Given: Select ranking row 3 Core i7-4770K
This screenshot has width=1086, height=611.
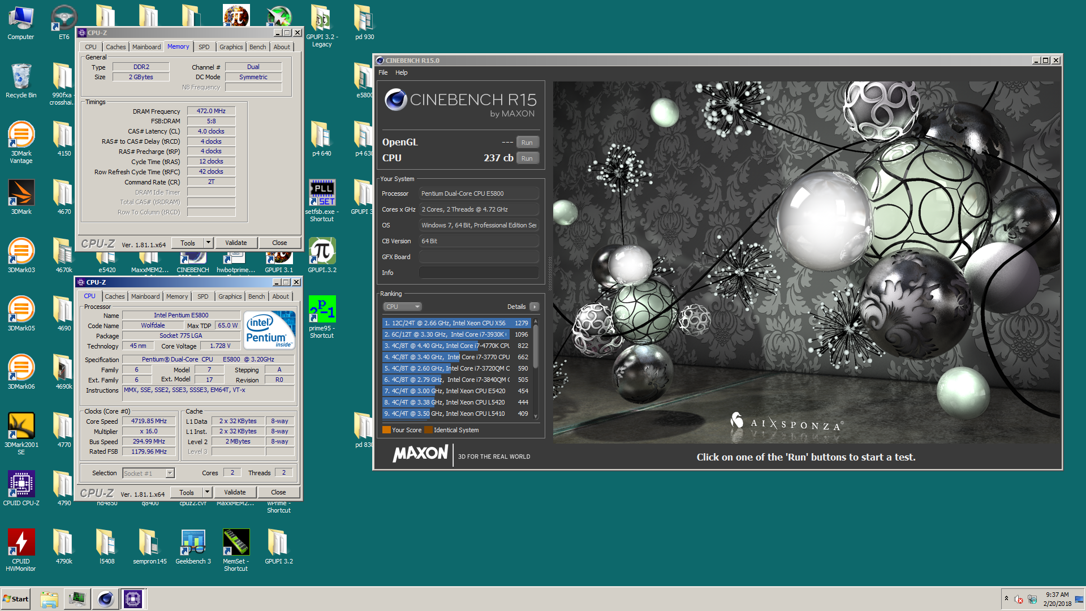Looking at the screenshot, I should coord(456,346).
